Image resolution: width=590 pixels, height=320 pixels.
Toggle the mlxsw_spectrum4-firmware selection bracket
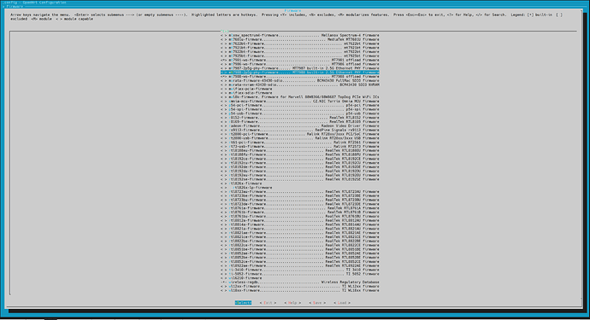[224, 35]
